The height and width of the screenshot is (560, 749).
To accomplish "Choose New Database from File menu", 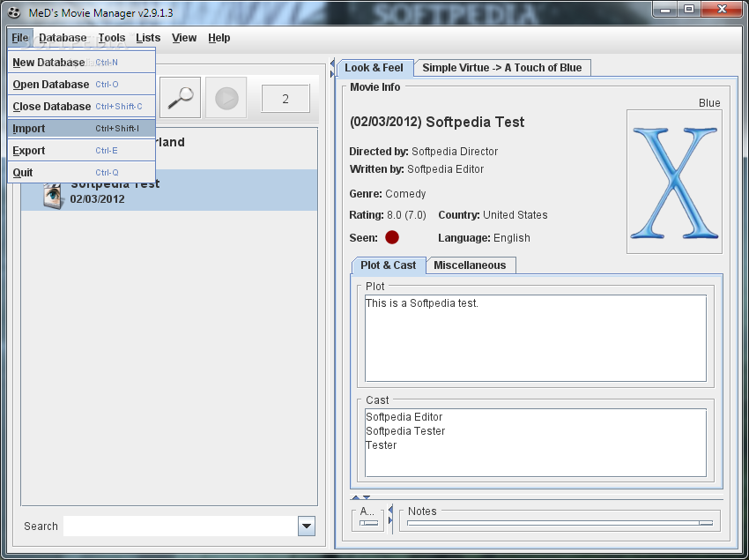I will (x=82, y=62).
